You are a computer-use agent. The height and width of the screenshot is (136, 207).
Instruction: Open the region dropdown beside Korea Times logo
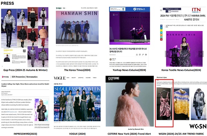[65, 8]
